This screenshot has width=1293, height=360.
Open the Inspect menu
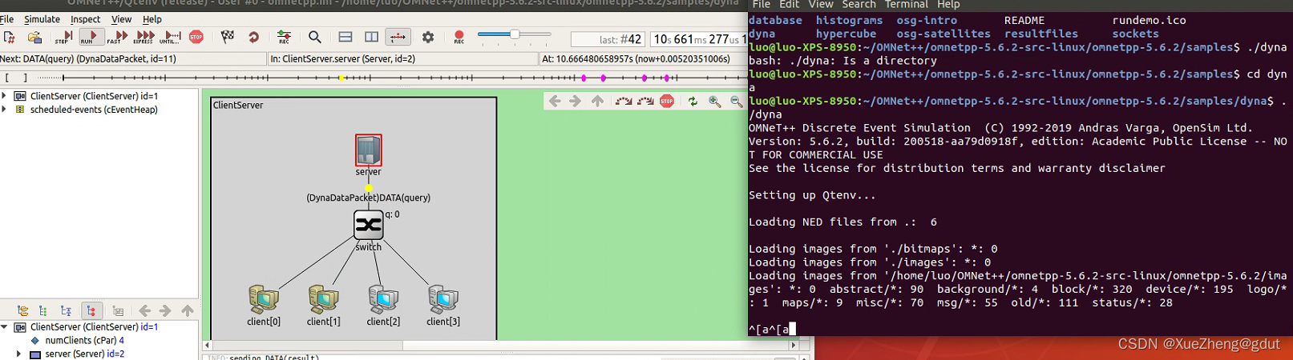(x=85, y=19)
